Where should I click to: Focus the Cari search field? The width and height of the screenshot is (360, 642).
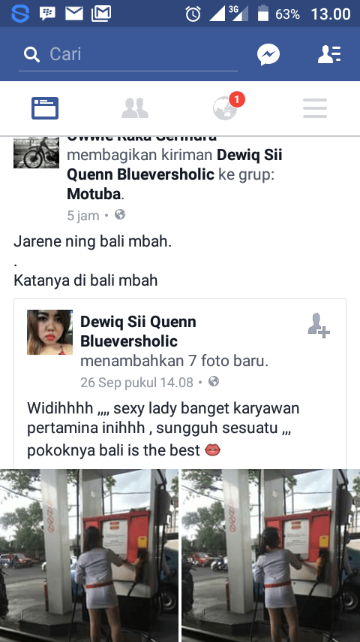tap(128, 54)
